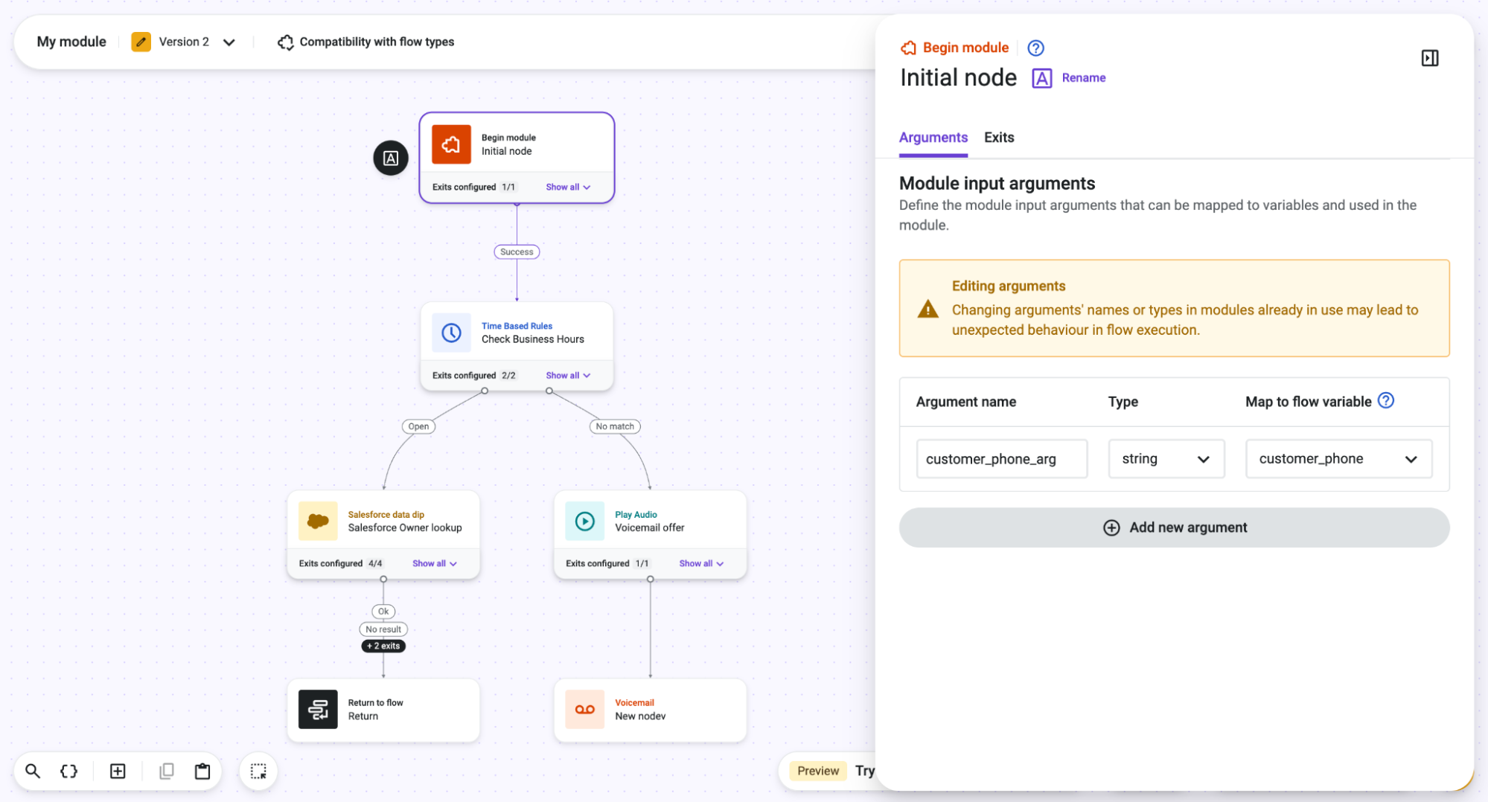Open Compatibility with flow types
Screen dimensions: 1488x802
(x=365, y=42)
